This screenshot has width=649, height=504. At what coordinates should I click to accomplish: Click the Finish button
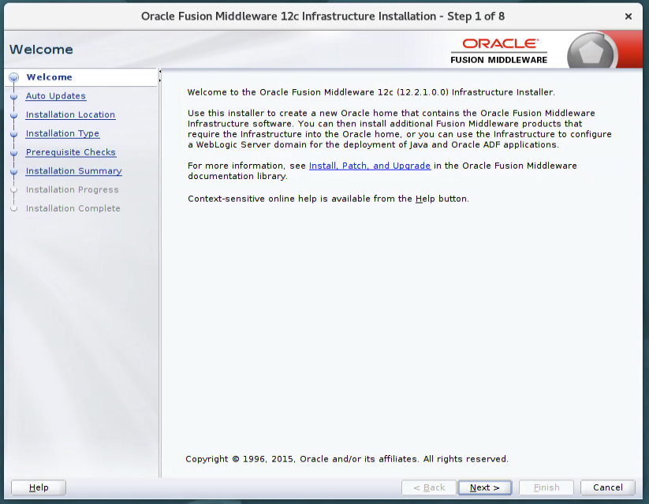click(546, 487)
